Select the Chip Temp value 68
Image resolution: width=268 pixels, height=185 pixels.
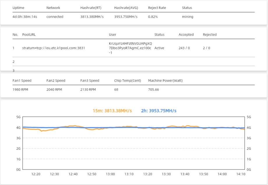point(116,90)
